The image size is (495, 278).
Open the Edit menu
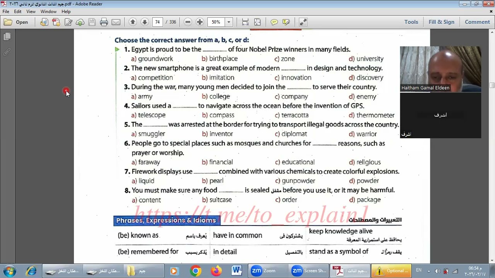tap(18, 12)
